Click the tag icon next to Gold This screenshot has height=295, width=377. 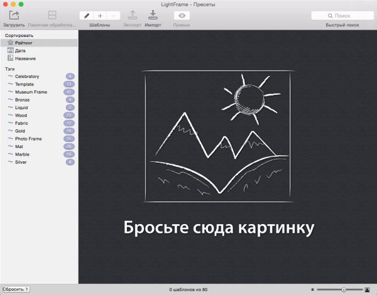coord(10,131)
